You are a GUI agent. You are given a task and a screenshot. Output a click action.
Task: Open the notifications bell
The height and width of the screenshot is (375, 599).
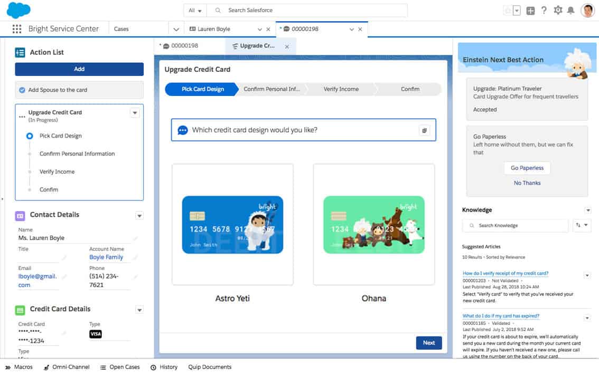click(x=570, y=11)
